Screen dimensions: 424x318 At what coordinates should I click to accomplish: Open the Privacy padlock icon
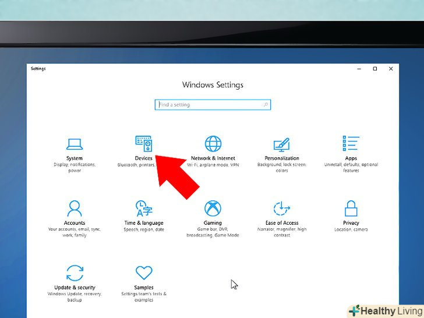coord(351,209)
